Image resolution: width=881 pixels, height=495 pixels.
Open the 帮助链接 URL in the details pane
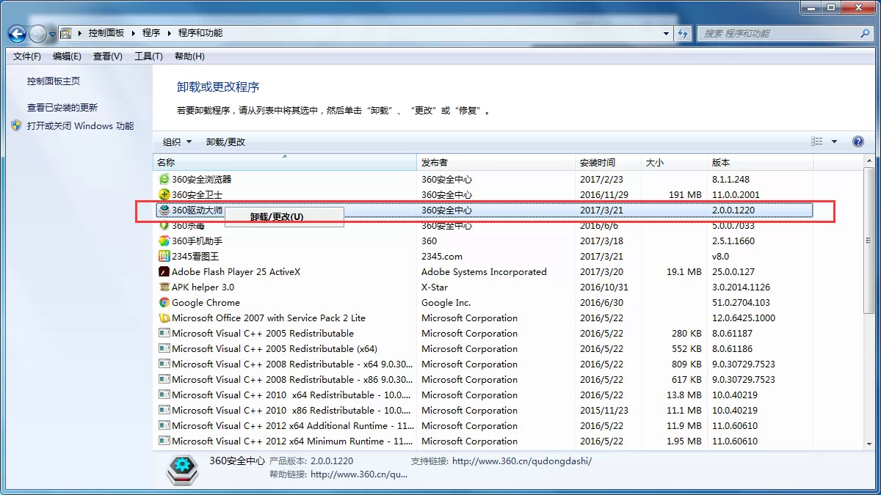coord(359,474)
